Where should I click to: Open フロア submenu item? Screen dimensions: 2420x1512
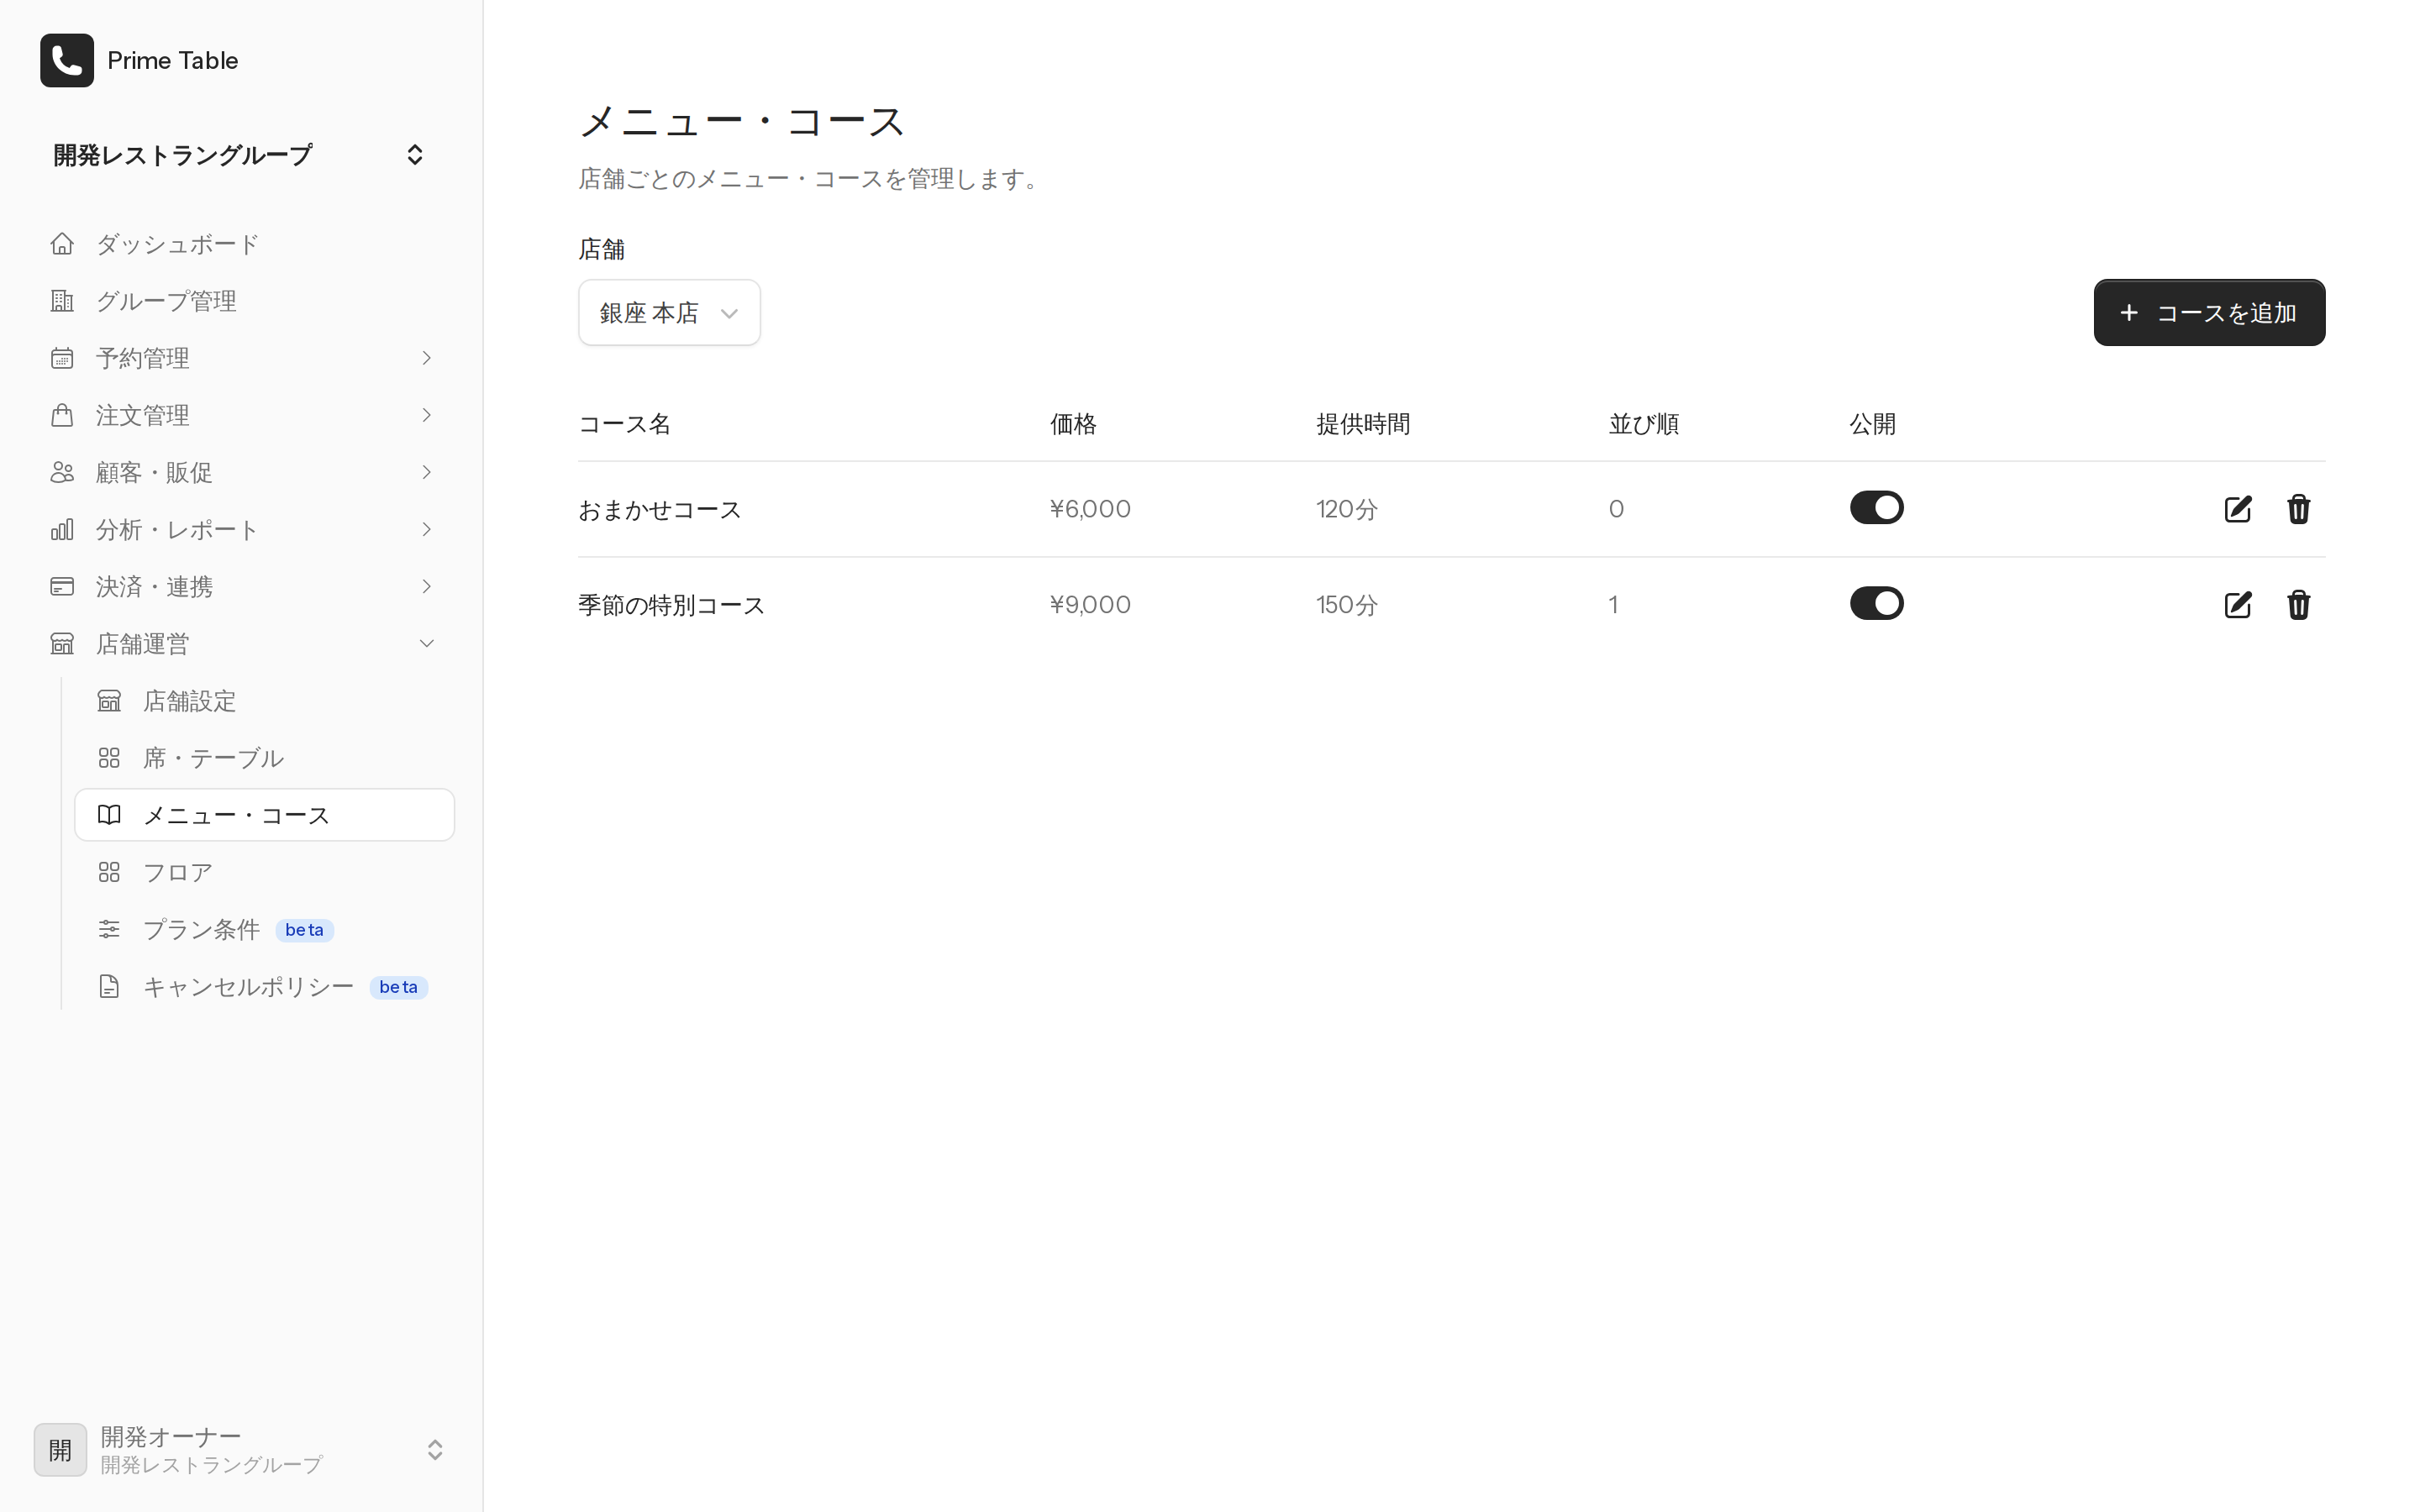tap(264, 872)
